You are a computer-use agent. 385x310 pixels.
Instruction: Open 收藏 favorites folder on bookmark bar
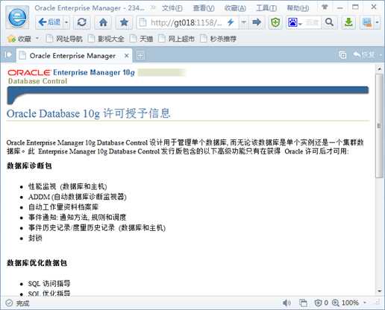point(19,39)
